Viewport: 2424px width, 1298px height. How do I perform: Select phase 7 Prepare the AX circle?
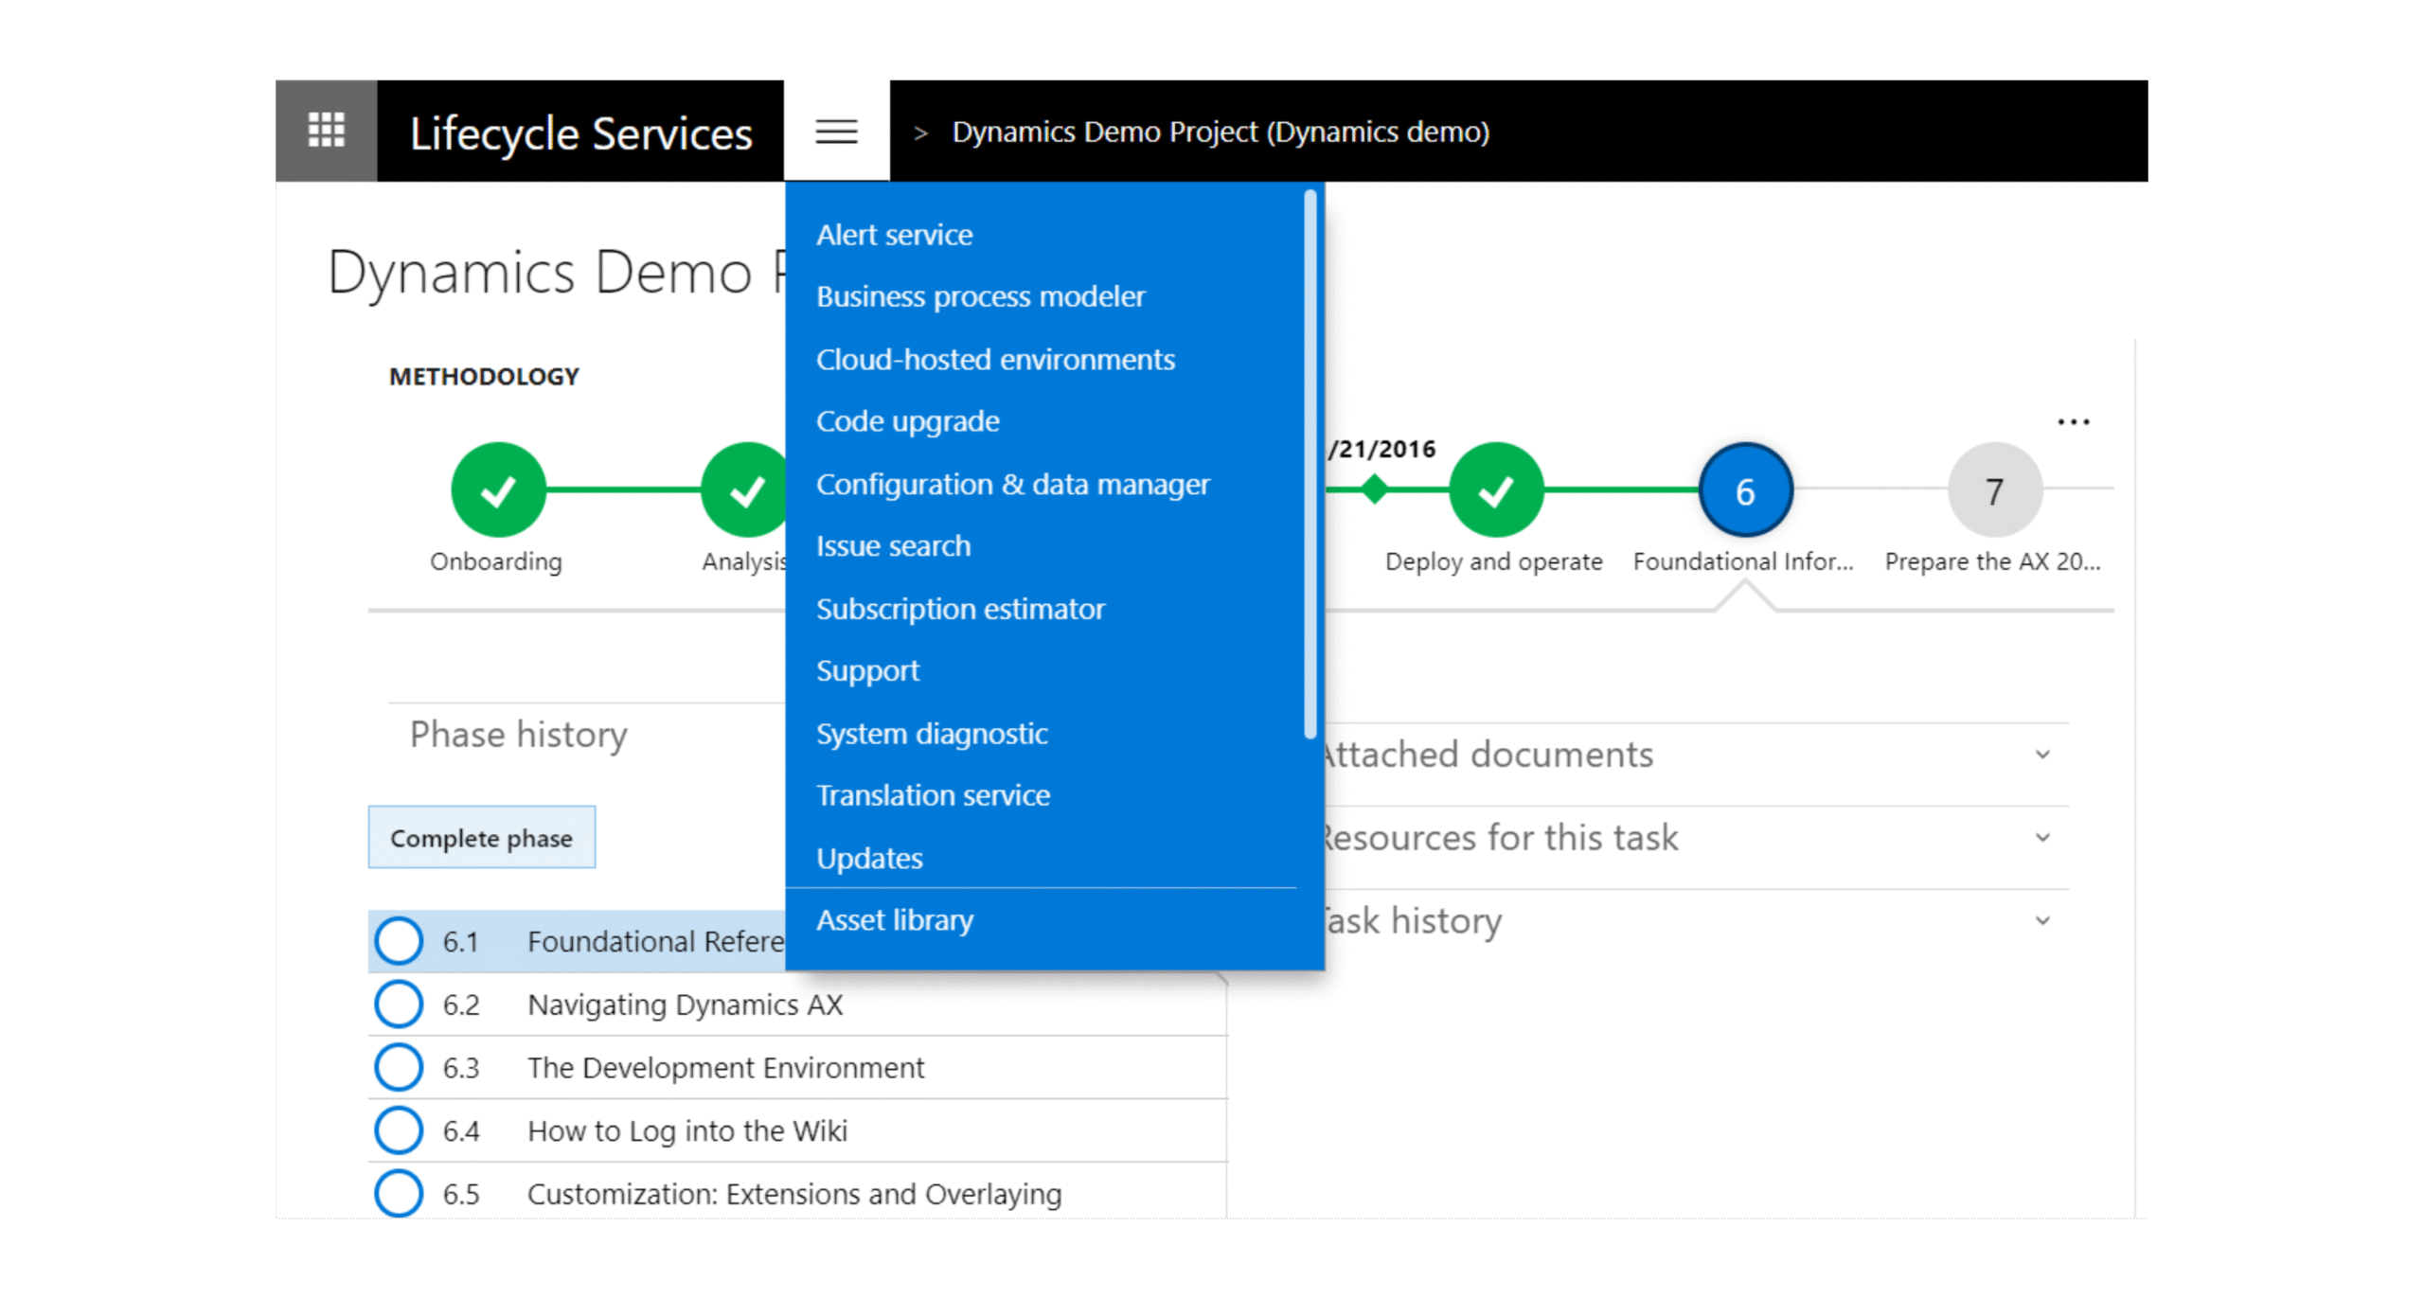click(x=1993, y=490)
